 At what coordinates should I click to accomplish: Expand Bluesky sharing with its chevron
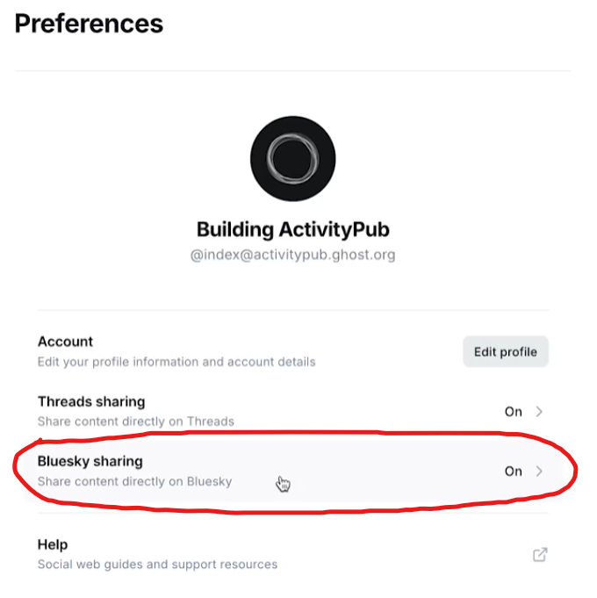coord(540,472)
